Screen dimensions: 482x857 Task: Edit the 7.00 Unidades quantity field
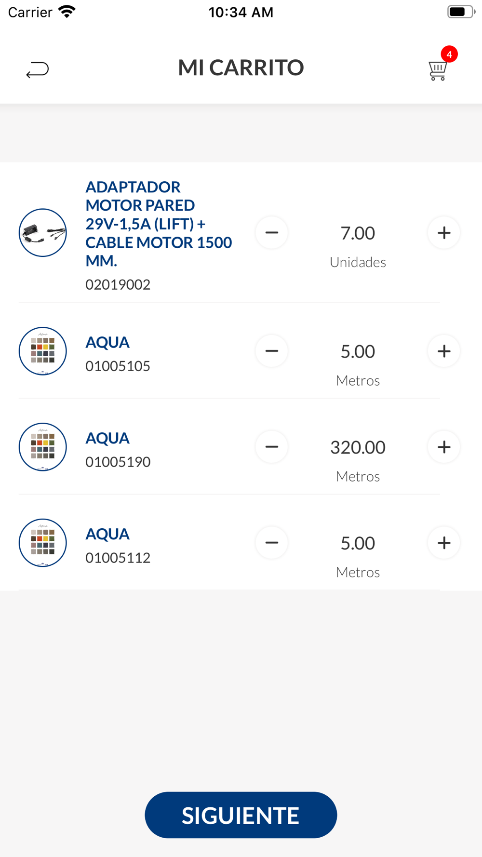pyautogui.click(x=358, y=233)
